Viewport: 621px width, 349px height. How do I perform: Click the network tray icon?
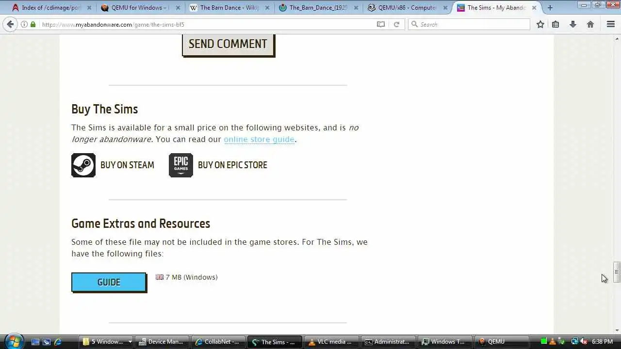[x=574, y=341]
